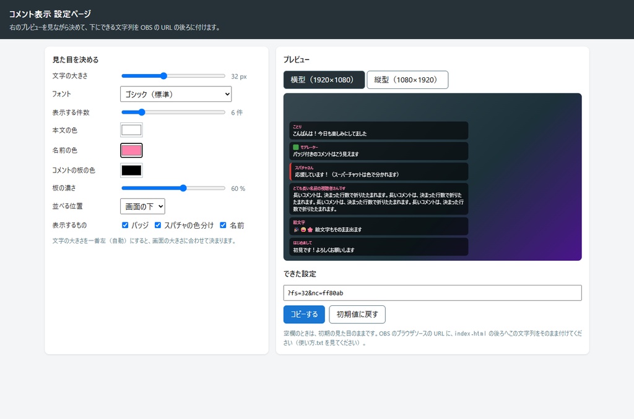Open the コメントの板の色 black color swatch
This screenshot has width=634, height=419.
pyautogui.click(x=131, y=171)
